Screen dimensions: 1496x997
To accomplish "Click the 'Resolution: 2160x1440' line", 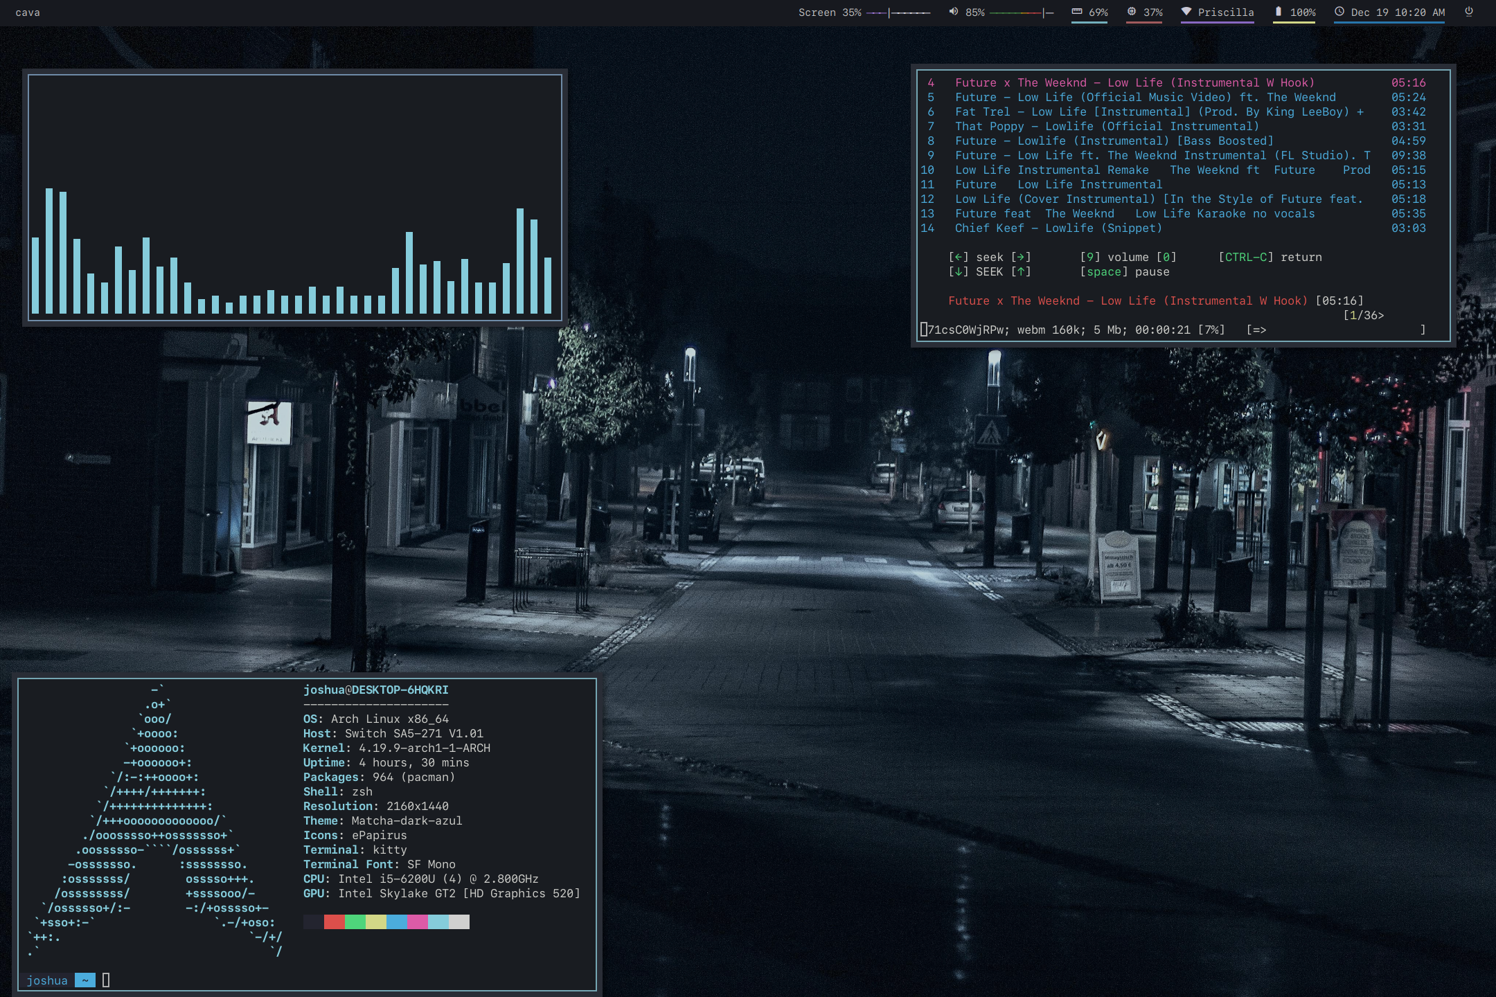I will click(376, 807).
